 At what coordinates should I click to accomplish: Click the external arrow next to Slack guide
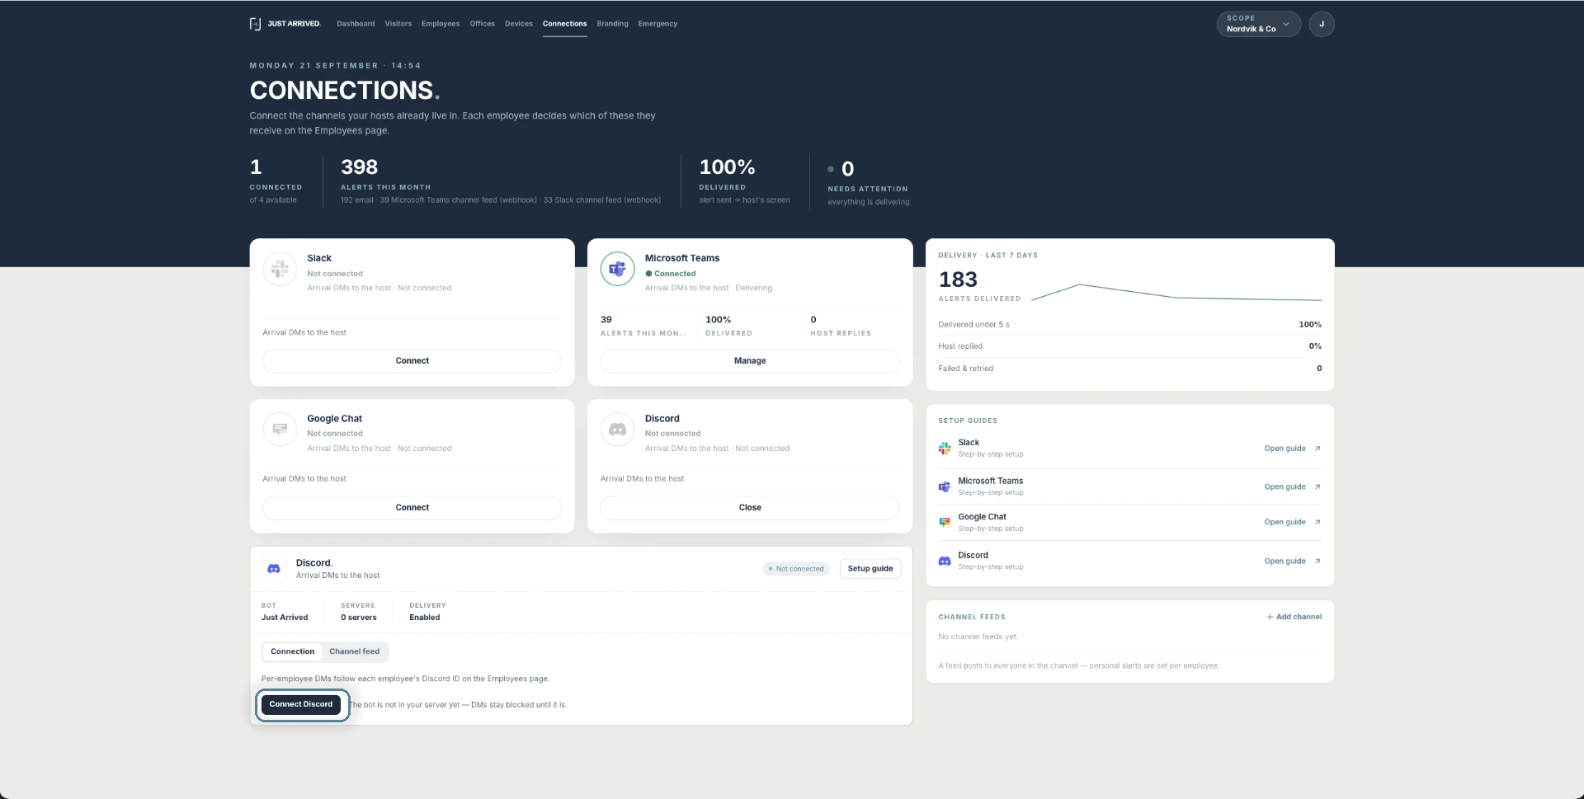(1318, 449)
